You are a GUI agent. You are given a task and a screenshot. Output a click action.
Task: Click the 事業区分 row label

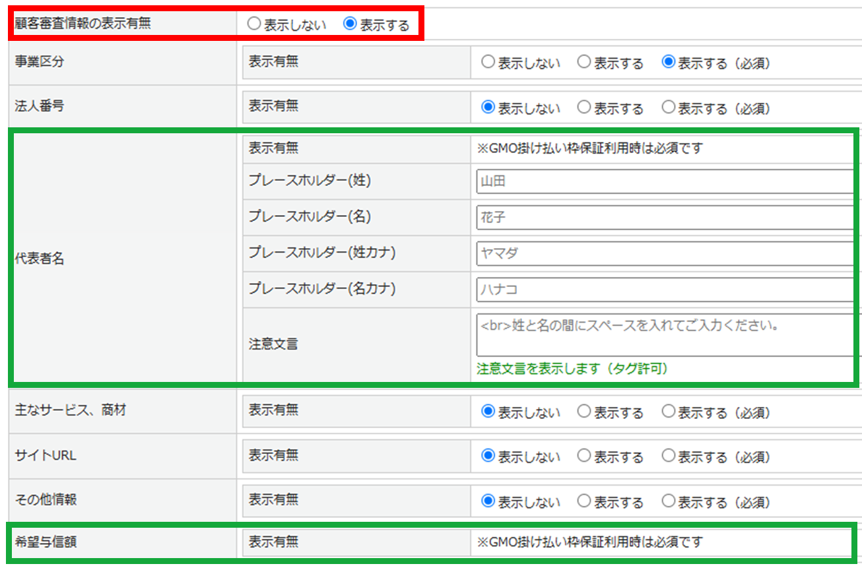tap(40, 63)
